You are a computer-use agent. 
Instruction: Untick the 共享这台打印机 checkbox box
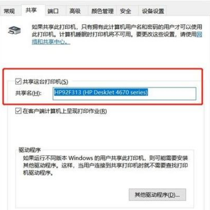point(18,82)
